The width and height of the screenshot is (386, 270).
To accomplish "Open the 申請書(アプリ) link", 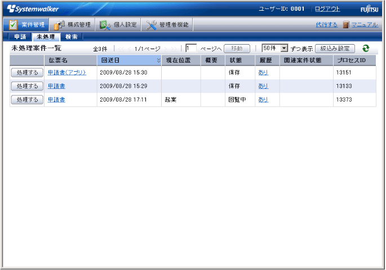I will [x=66, y=72].
